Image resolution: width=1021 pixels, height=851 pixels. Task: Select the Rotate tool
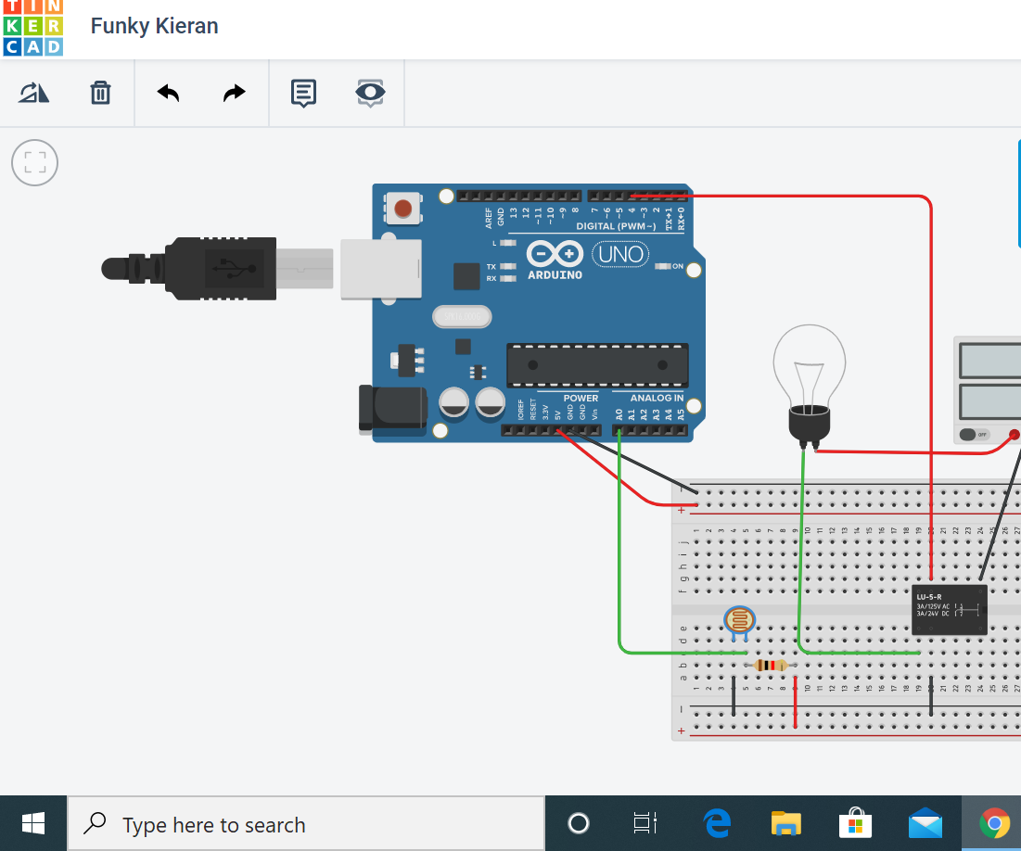[x=33, y=93]
